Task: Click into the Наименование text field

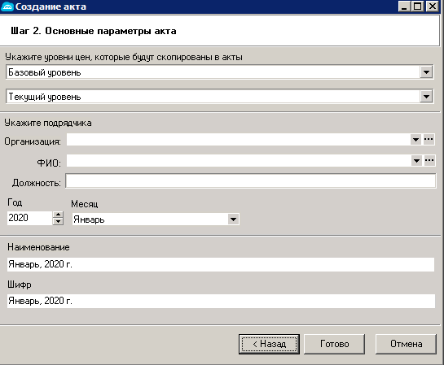Action: pos(221,264)
